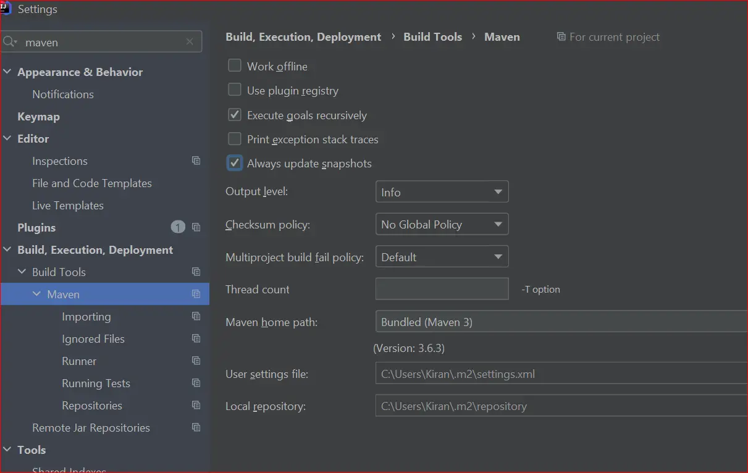
Task: Uncheck Execute goals recursively
Action: pyautogui.click(x=235, y=114)
